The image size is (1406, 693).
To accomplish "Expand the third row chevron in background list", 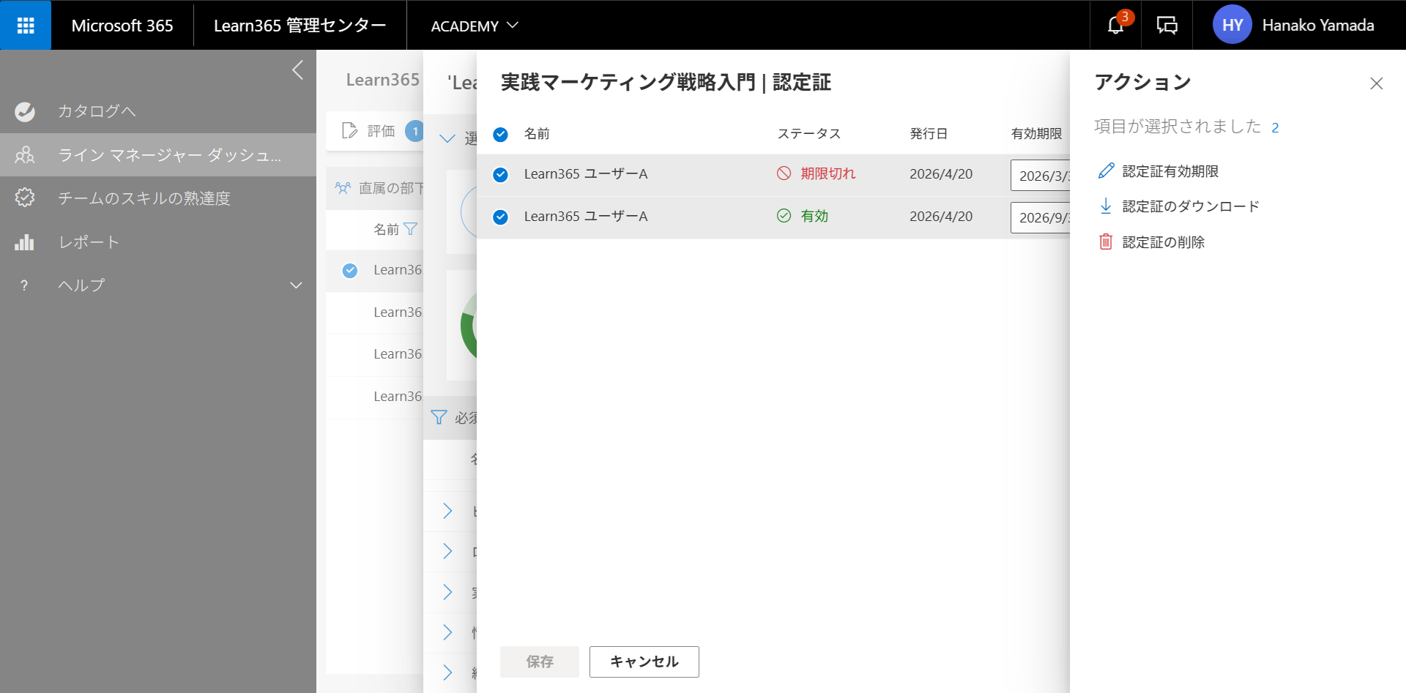I will point(447,592).
